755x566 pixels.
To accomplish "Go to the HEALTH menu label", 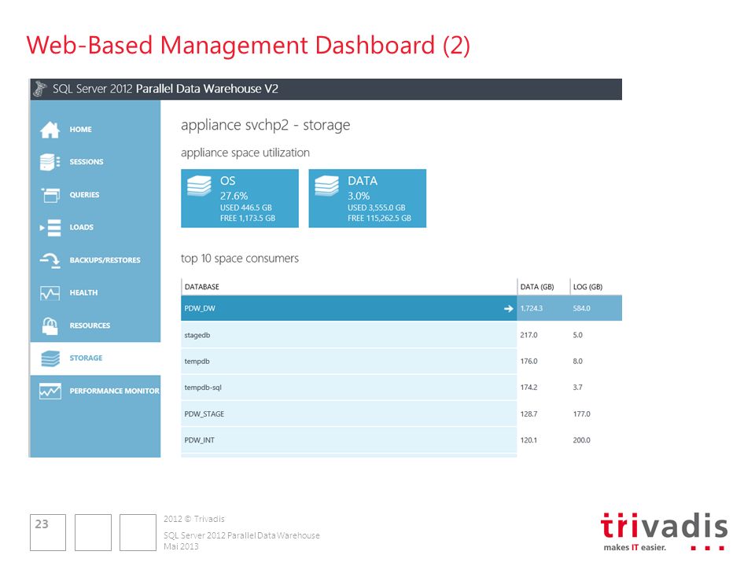I will pyautogui.click(x=83, y=292).
